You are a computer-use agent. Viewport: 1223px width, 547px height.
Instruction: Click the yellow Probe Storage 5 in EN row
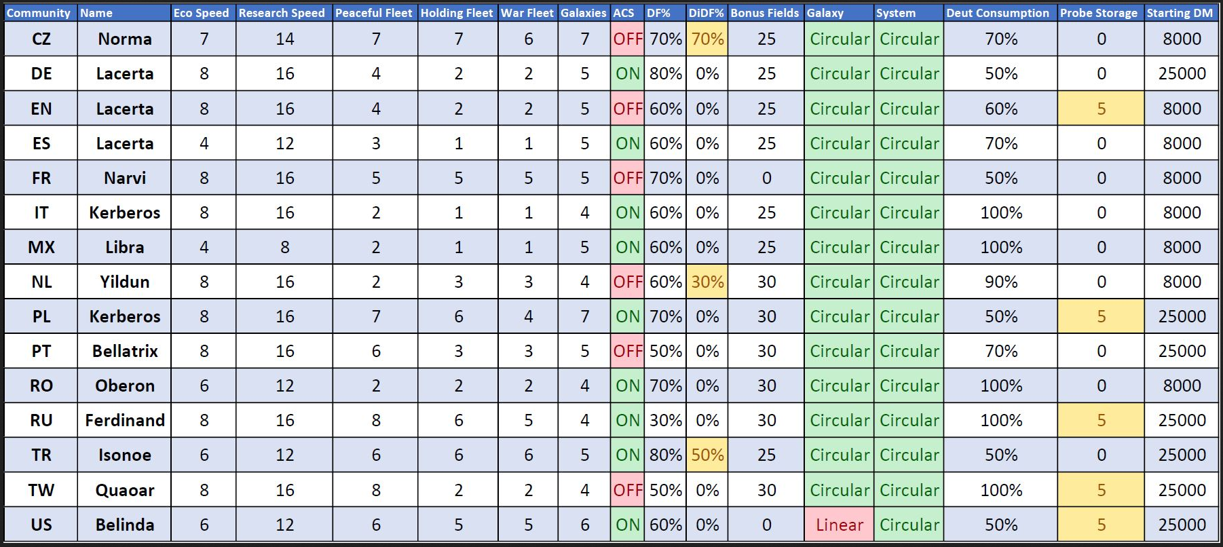click(x=1101, y=109)
